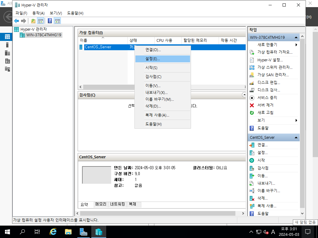
Task: Click the Hyper-V Manager taskbar icon
Action: [99, 232]
